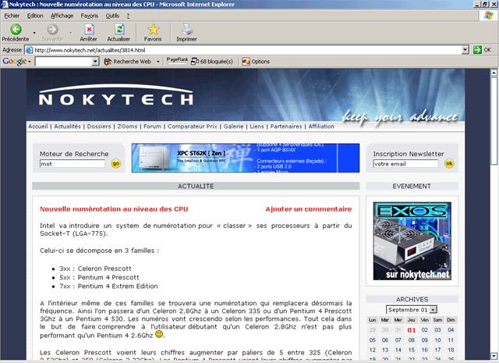Open Comparateur Prix link
This screenshot has width=499, height=363.
(x=193, y=126)
